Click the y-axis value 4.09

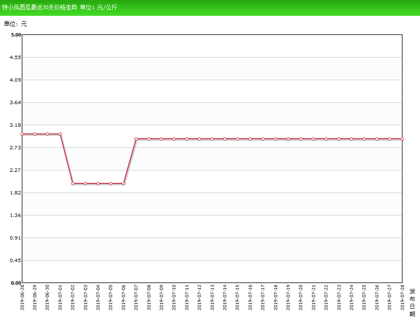pyautogui.click(x=15, y=80)
